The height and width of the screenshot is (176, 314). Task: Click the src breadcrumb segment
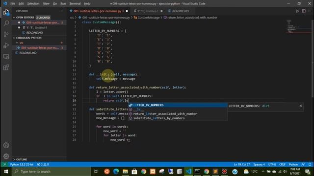[72, 18]
